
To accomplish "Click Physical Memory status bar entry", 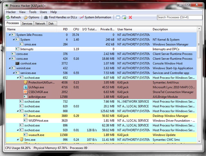I will coord(51,148).
